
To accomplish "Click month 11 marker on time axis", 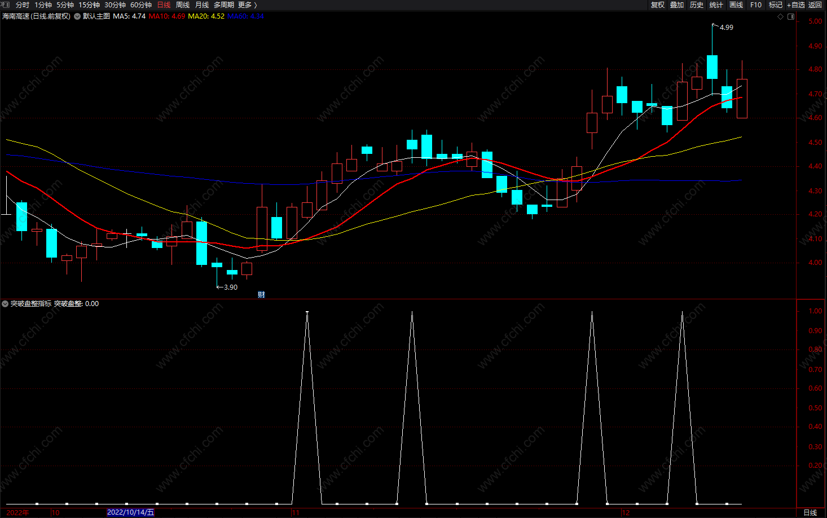I will point(296,512).
